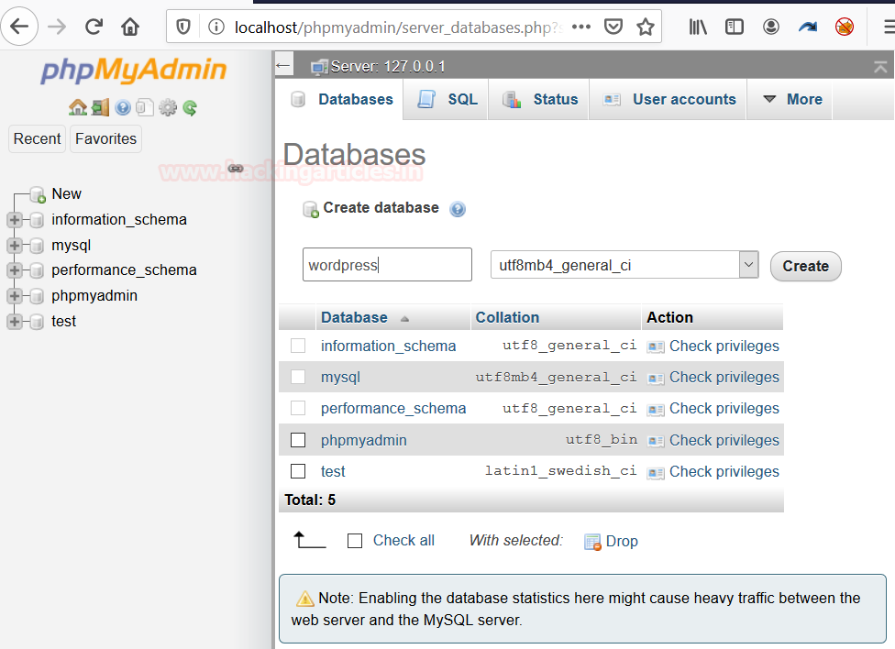Open the MySQL documentation icon
The height and width of the screenshot is (649, 895).
point(145,107)
